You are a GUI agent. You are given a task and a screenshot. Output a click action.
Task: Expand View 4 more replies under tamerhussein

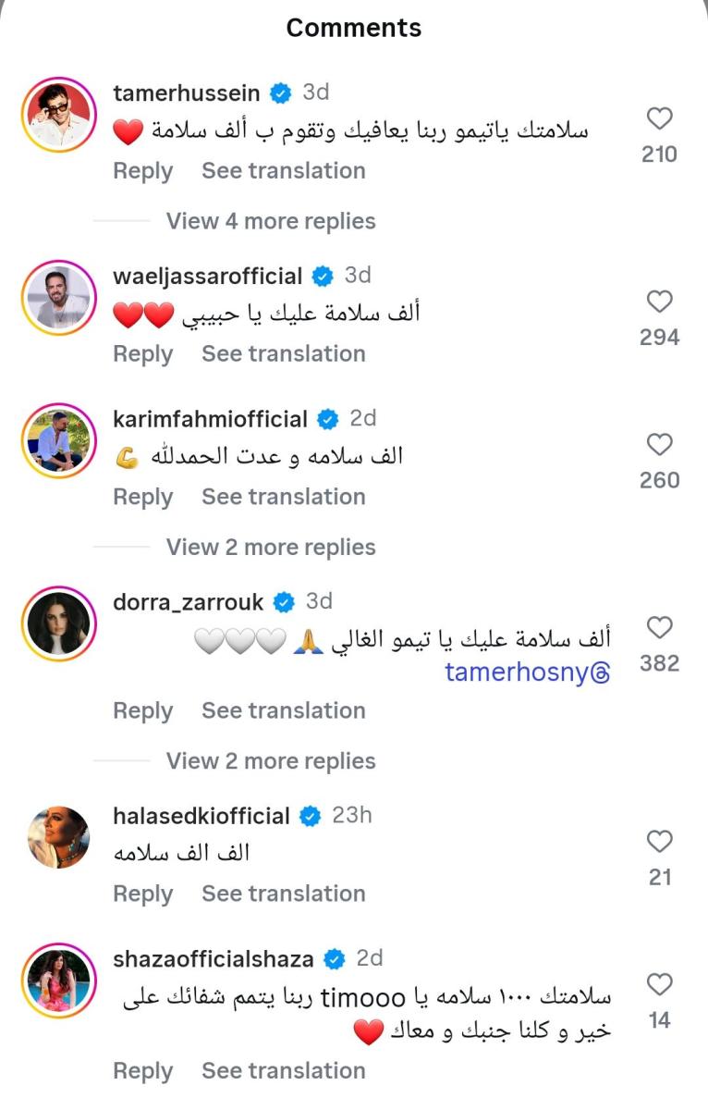coord(270,221)
